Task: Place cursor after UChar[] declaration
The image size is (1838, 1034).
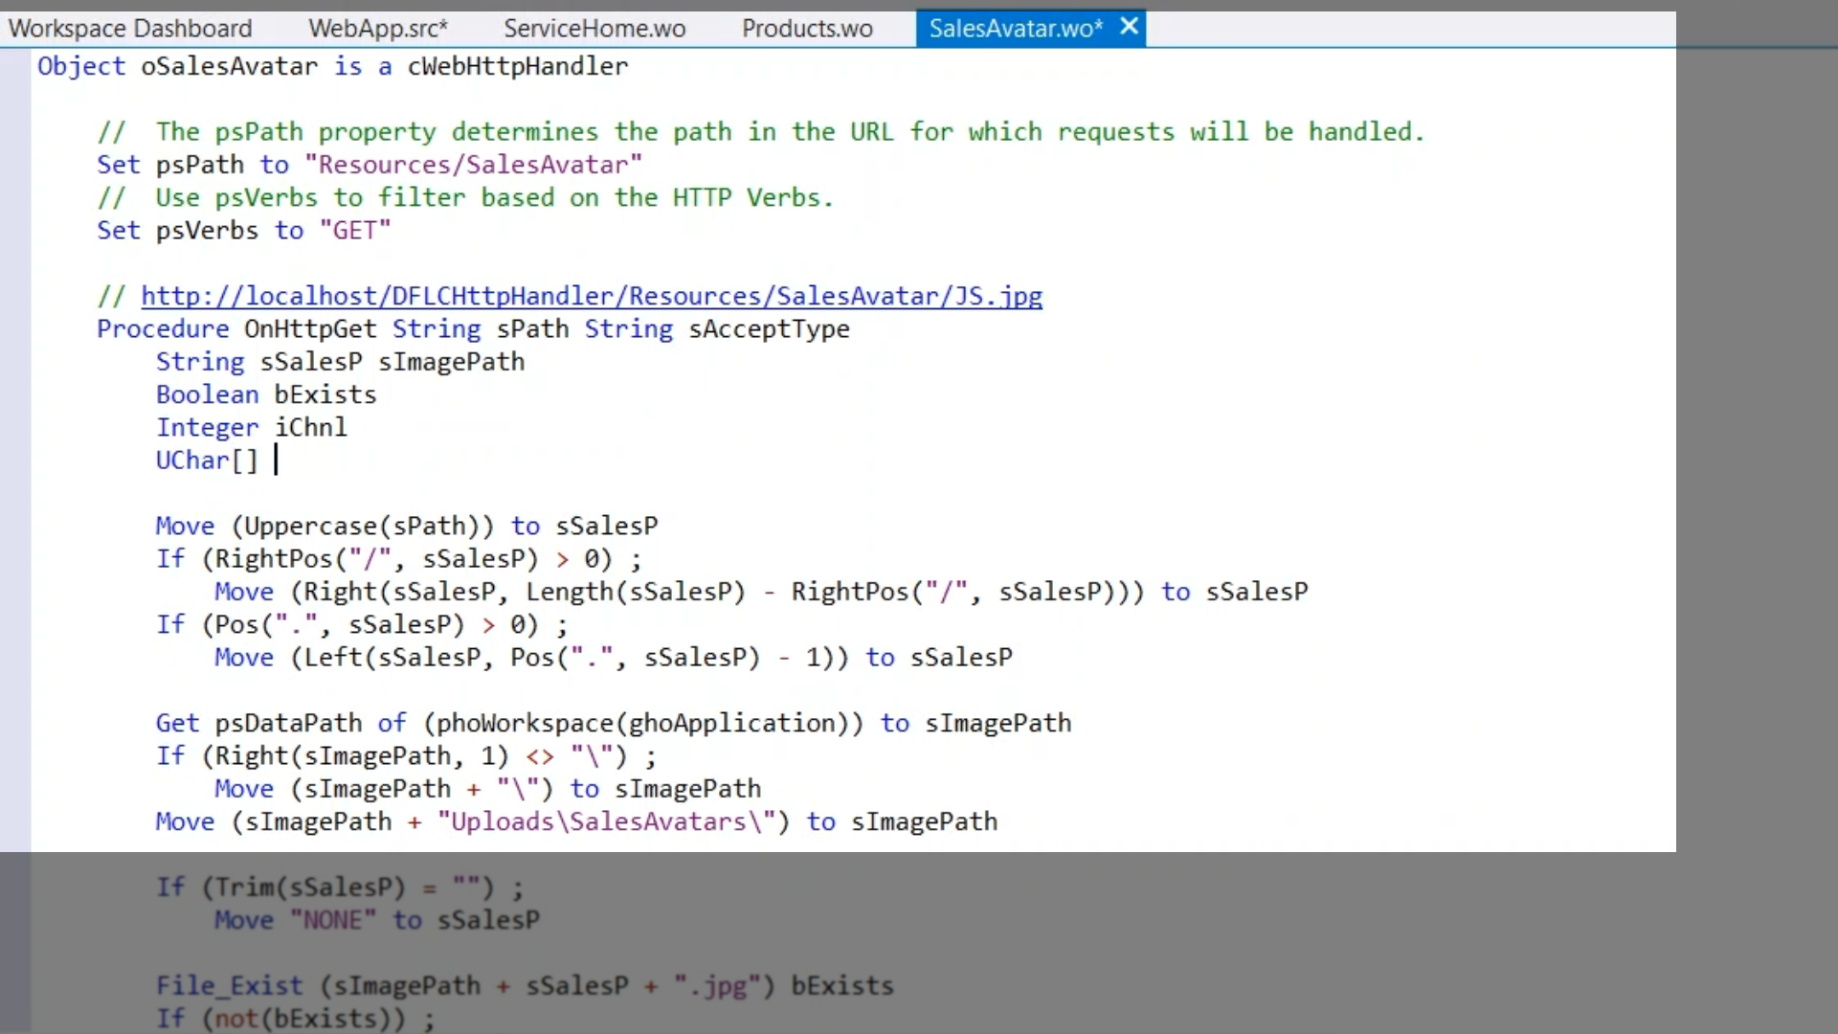Action: click(277, 461)
